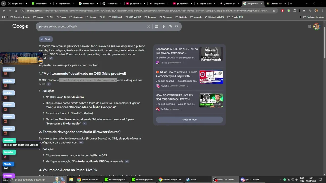Screen dimensions: 326x183
Task: Open the Jogos bookmark folder
Action: click(37, 17)
